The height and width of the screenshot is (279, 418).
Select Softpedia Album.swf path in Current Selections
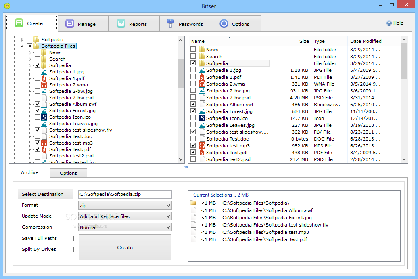268,210
